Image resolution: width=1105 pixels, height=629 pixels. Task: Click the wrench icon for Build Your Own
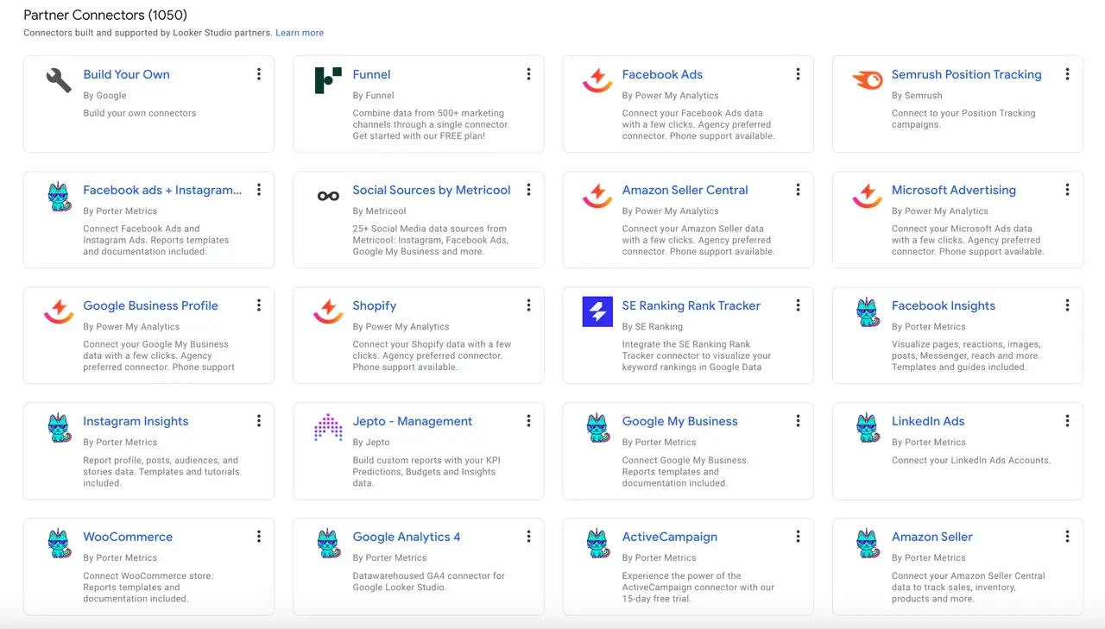pos(59,80)
